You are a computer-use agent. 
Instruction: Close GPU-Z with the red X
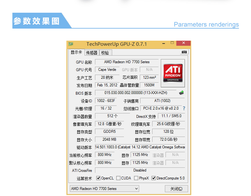click(183, 43)
